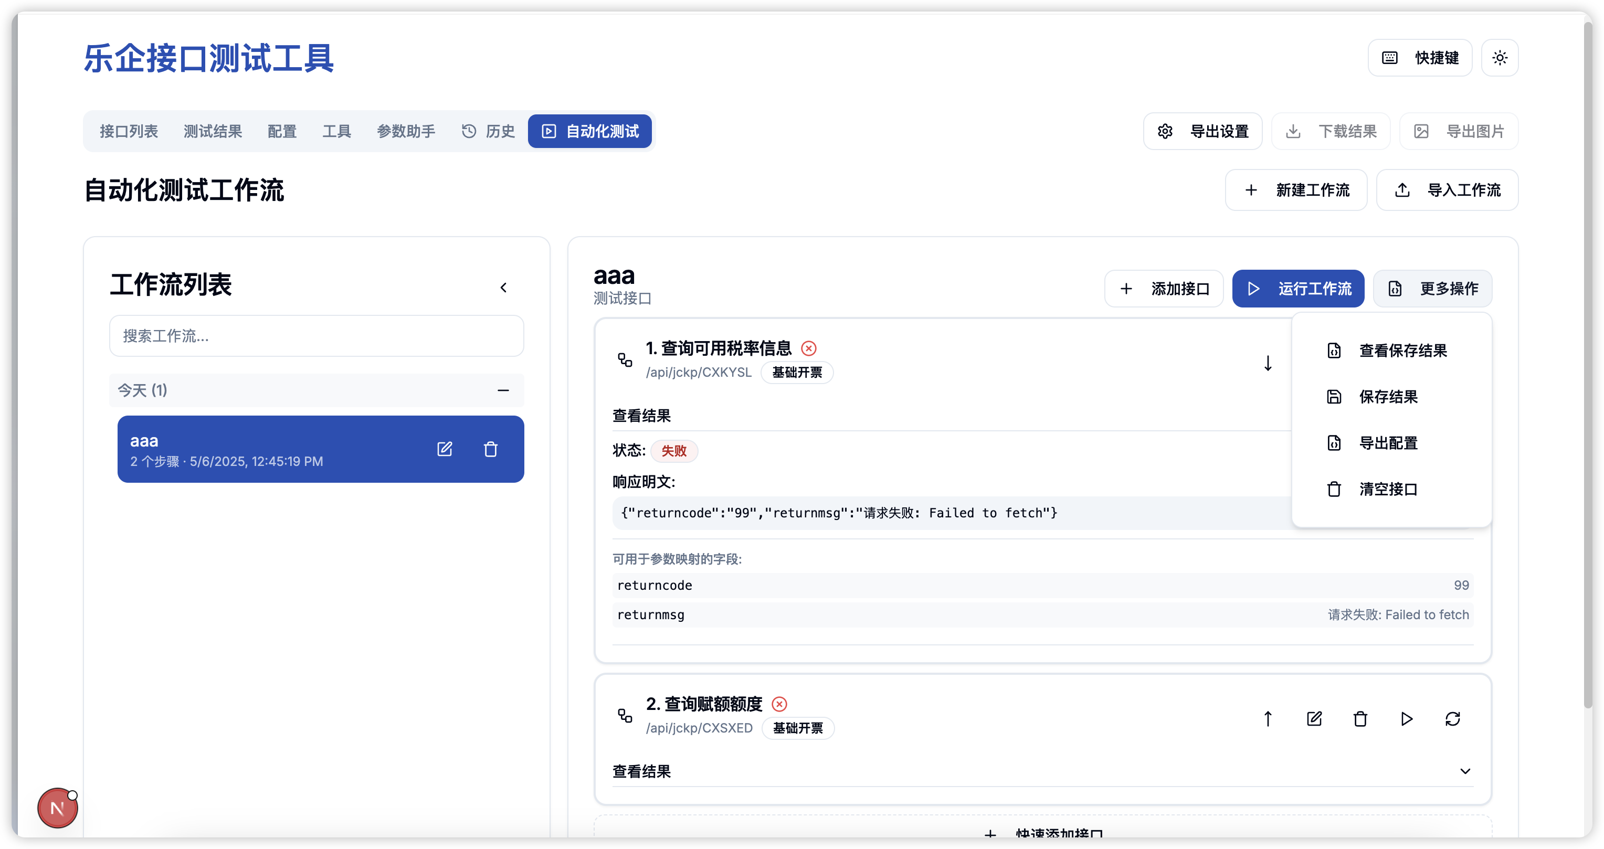Move step 1 down with arrow icon
This screenshot has width=1604, height=849.
[x=1268, y=363]
